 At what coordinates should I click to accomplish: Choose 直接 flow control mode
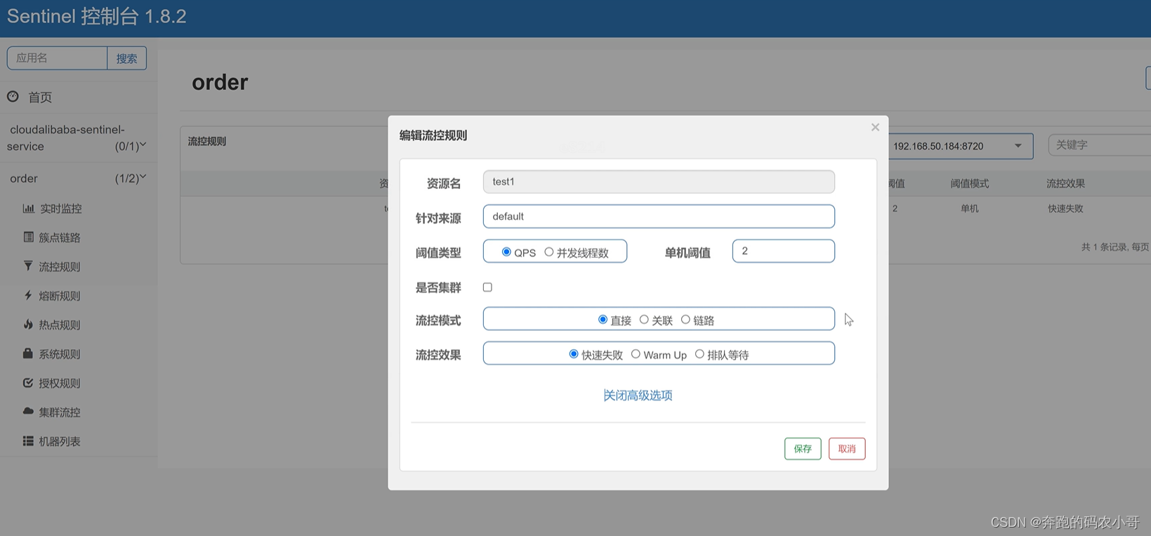coord(603,320)
